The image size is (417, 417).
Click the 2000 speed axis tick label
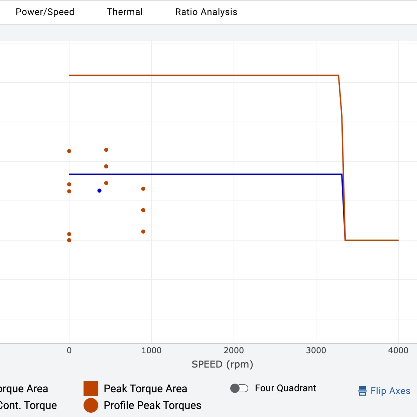pos(234,351)
